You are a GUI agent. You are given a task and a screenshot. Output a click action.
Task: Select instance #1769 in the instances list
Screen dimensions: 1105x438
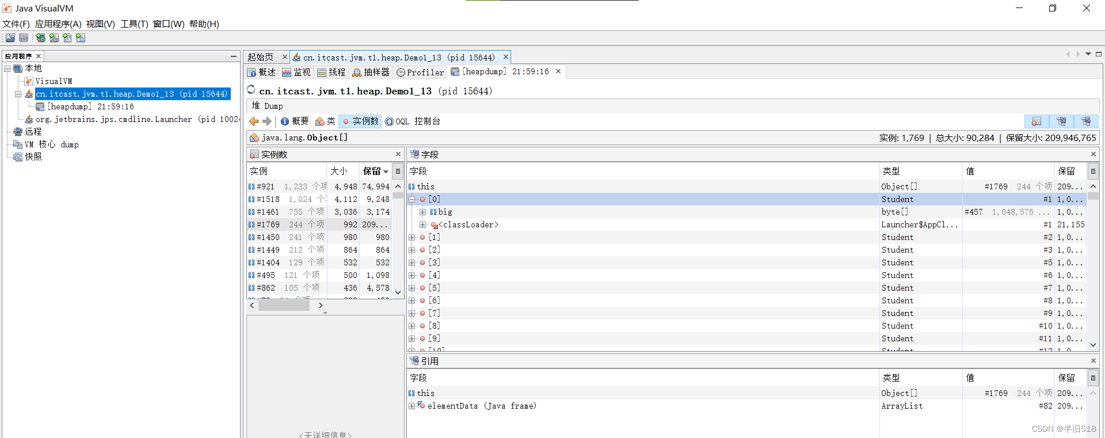click(319, 224)
